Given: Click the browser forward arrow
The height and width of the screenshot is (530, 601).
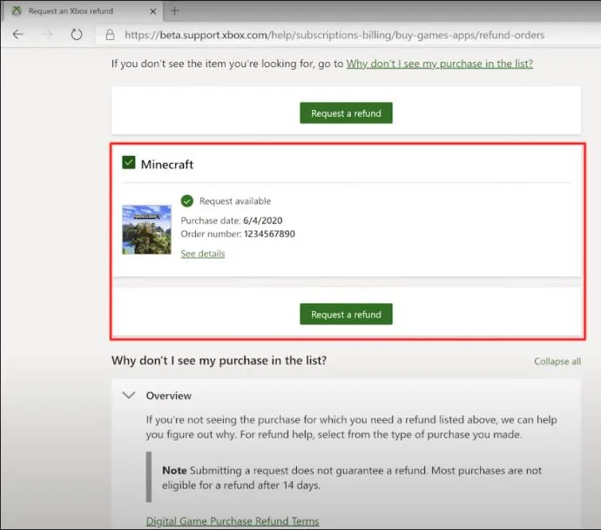Looking at the screenshot, I should click(47, 35).
